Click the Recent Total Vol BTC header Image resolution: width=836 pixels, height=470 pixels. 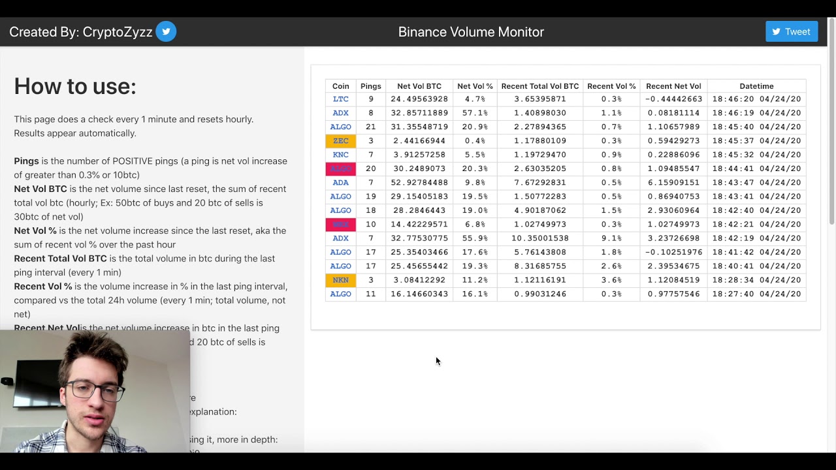point(540,86)
